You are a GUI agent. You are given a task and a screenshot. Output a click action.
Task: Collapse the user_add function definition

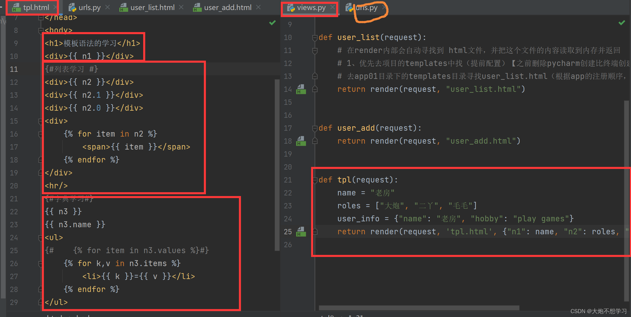pos(315,128)
